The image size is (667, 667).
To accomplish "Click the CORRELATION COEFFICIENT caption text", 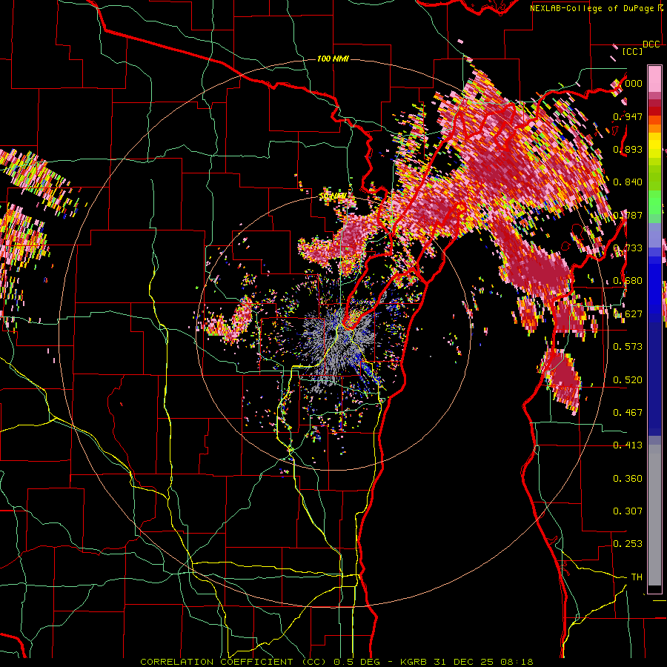I will pyautogui.click(x=216, y=662).
